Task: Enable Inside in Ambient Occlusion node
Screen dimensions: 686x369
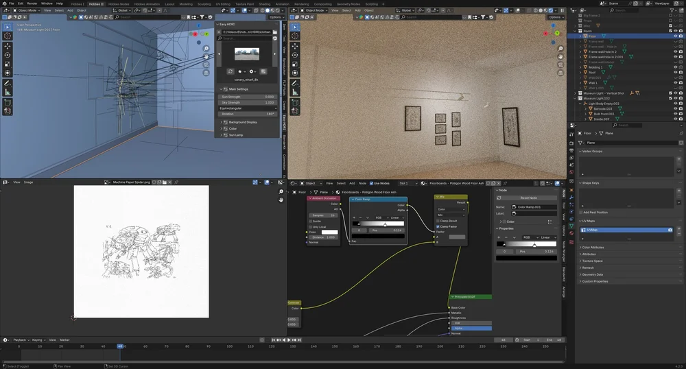Action: pos(311,222)
